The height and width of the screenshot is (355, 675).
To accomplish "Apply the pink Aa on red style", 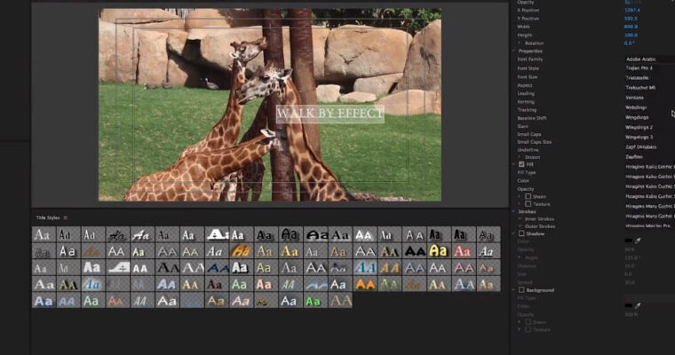I will [x=463, y=251].
